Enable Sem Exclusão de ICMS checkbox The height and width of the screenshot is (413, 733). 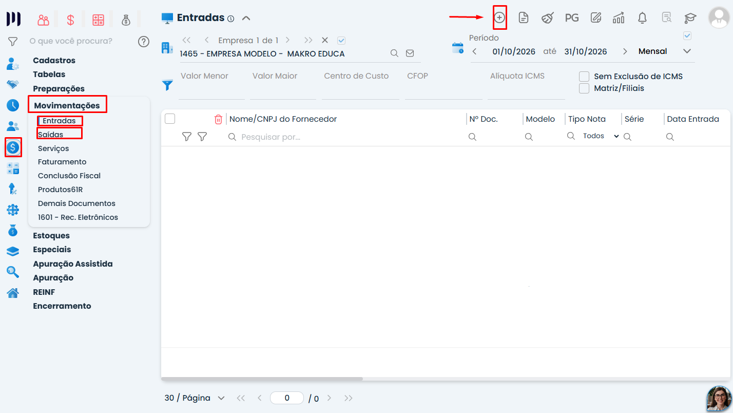point(584,77)
